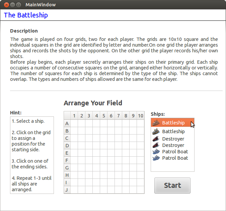This screenshot has height=211, width=226.
Task: Click grid column header 8
Action: [126, 115]
